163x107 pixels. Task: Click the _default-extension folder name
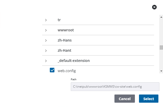click(x=74, y=61)
